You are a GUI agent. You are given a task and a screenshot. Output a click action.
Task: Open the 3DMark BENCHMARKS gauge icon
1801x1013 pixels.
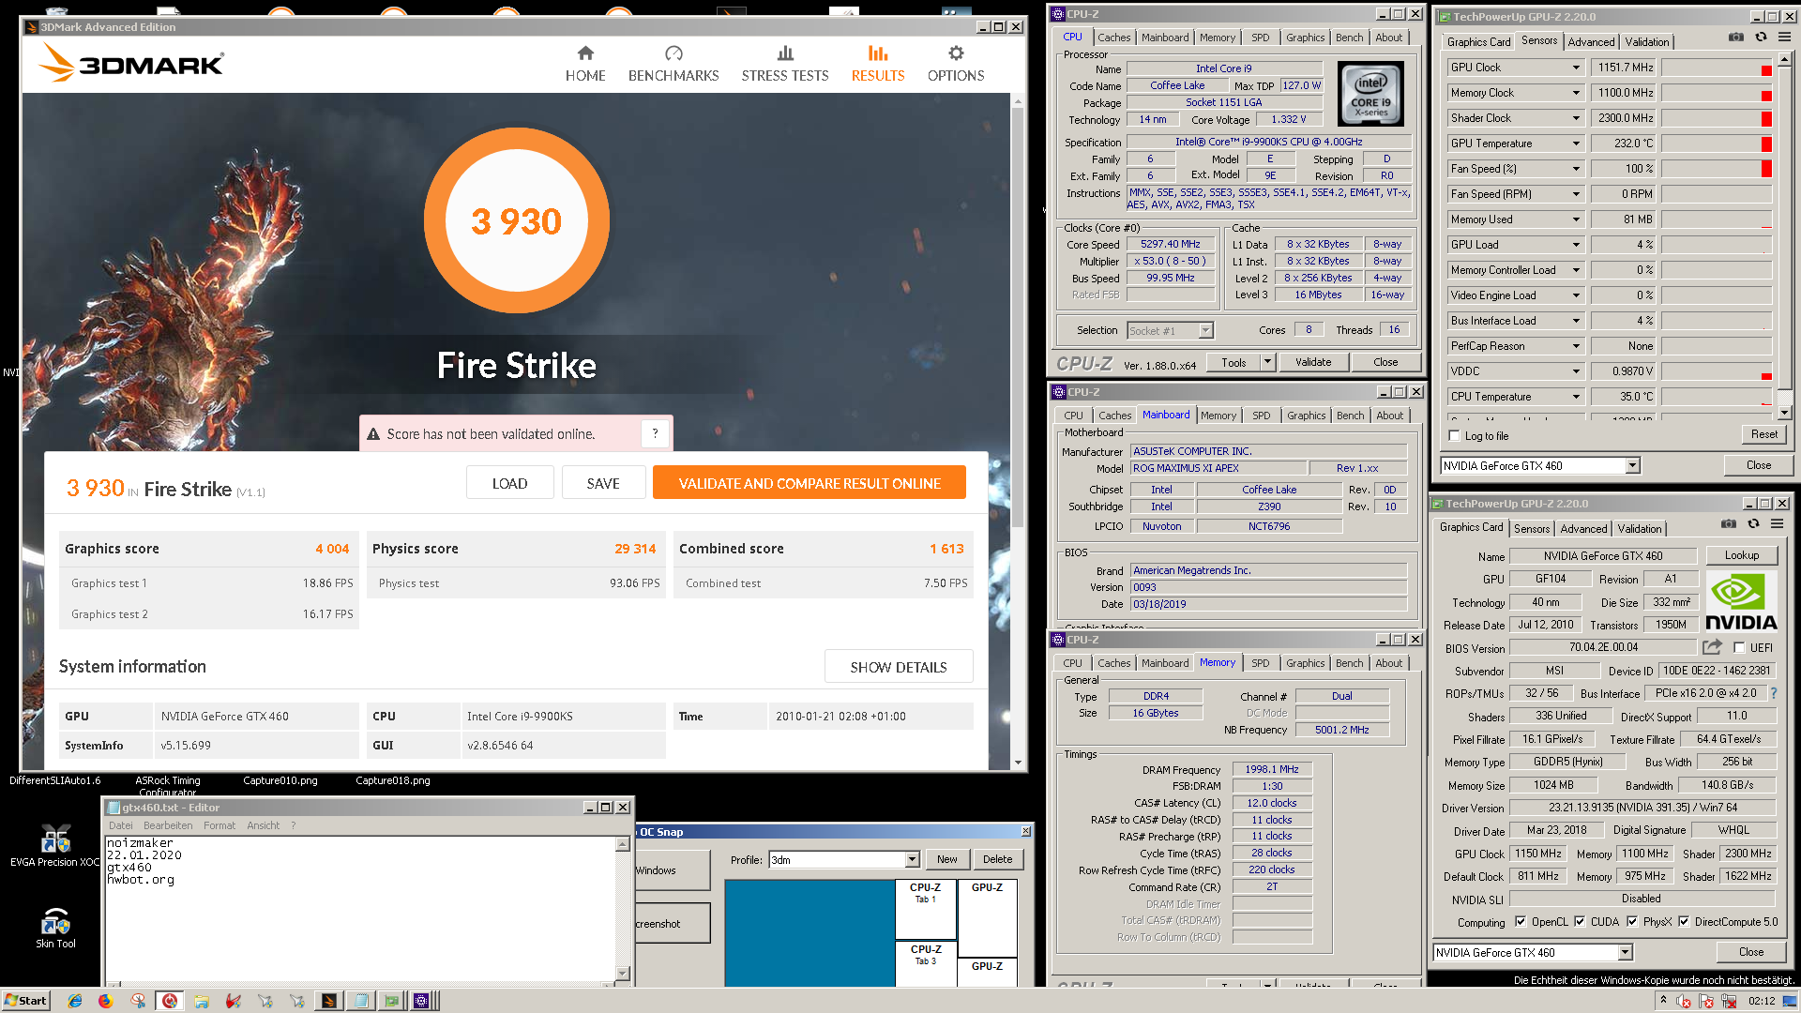coord(673,53)
